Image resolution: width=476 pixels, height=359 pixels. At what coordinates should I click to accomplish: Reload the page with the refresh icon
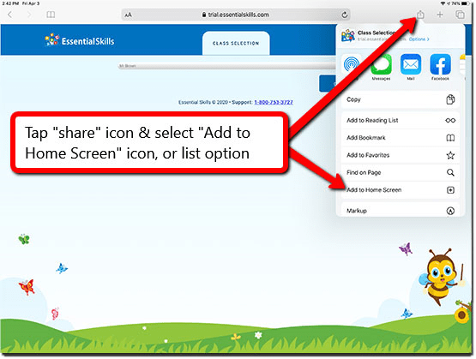[344, 15]
